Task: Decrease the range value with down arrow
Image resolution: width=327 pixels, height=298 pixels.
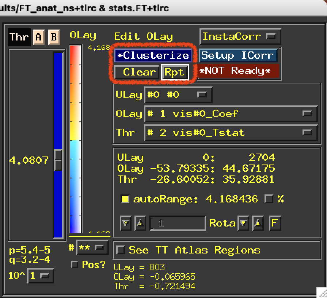Action: [126, 223]
